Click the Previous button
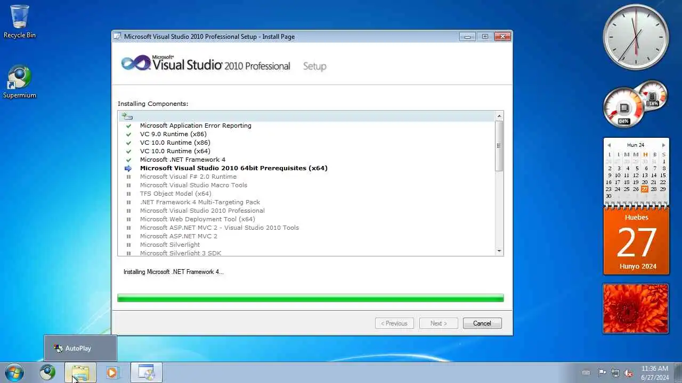 394,323
